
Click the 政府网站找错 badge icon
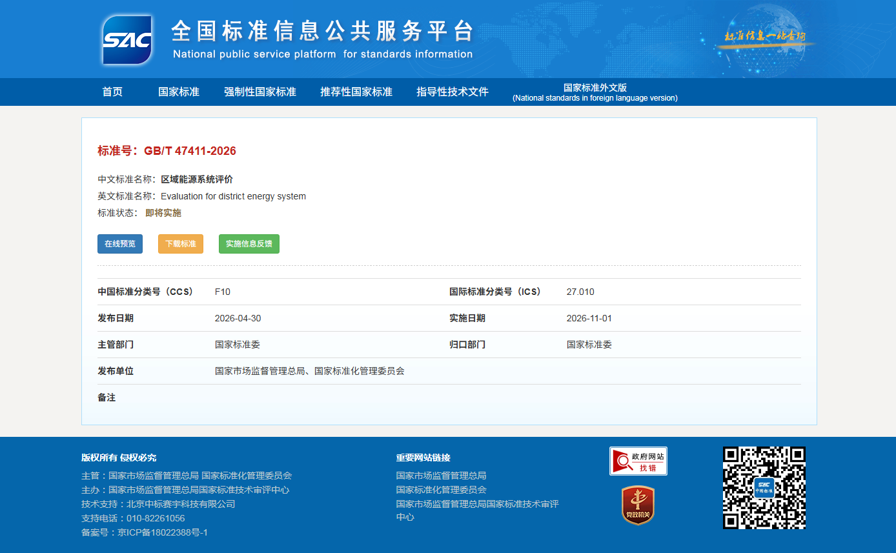click(x=638, y=461)
